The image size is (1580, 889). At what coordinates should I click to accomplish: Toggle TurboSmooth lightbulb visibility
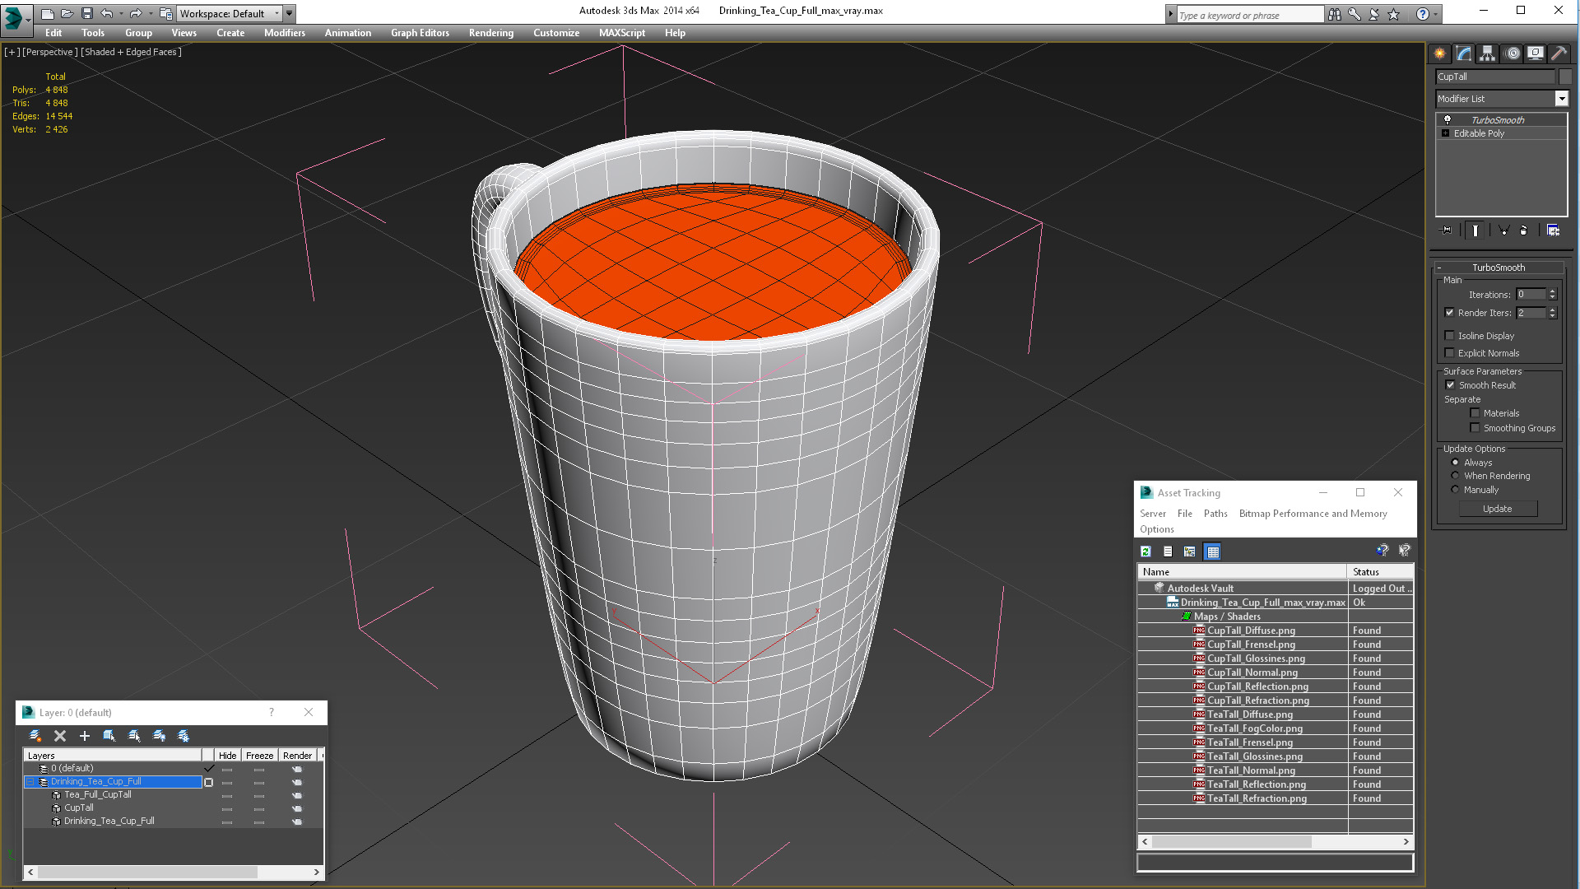[1448, 120]
